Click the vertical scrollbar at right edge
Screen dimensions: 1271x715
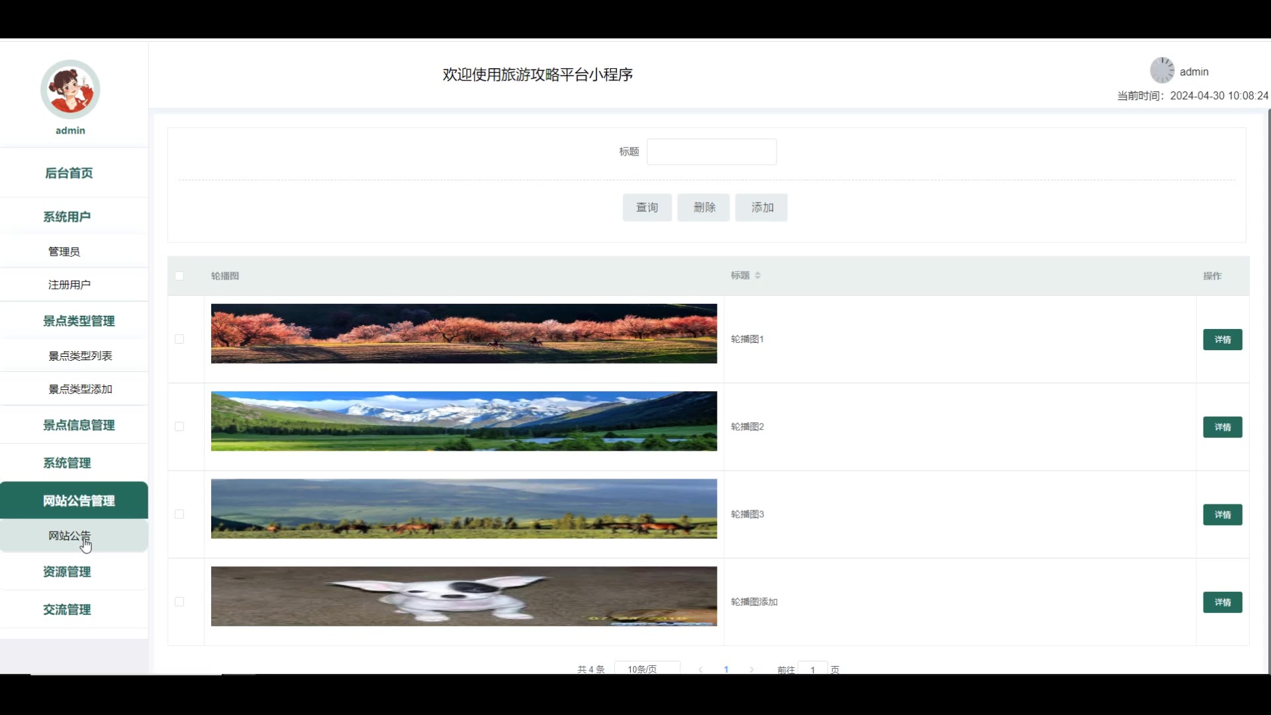click(1268, 391)
